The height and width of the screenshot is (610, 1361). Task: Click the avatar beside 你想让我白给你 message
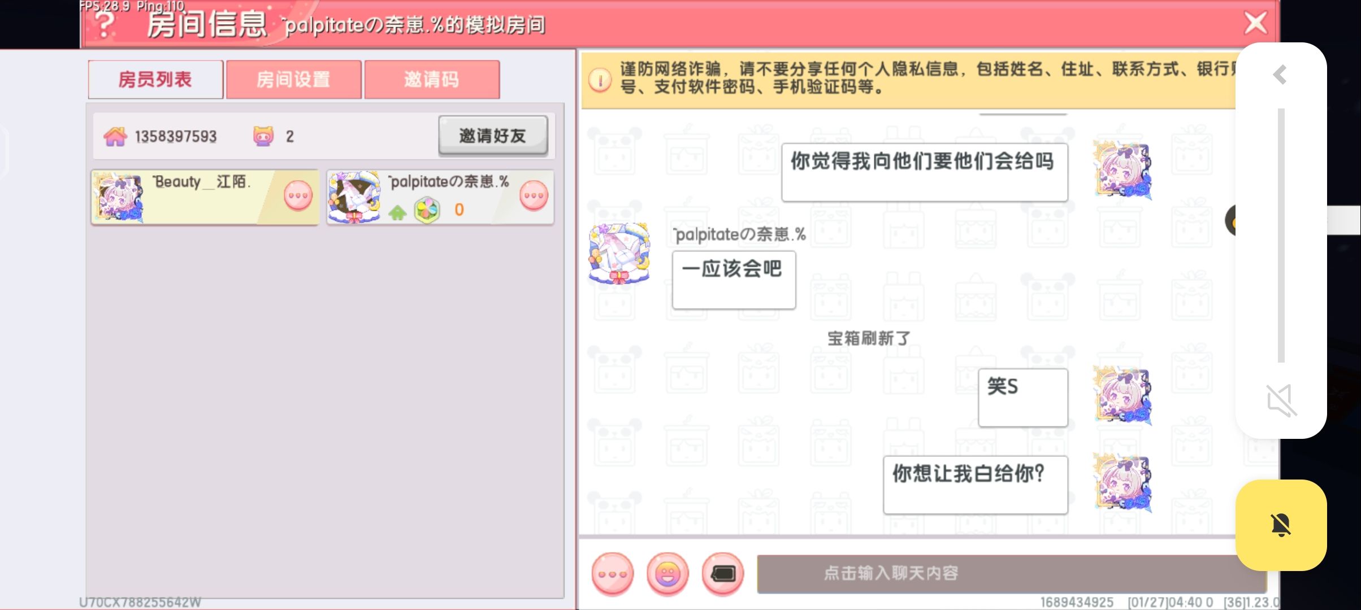(1123, 483)
